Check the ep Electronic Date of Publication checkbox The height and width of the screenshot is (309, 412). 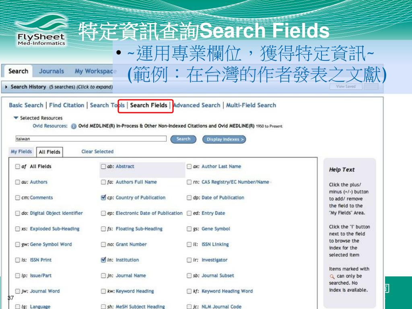tap(103, 213)
